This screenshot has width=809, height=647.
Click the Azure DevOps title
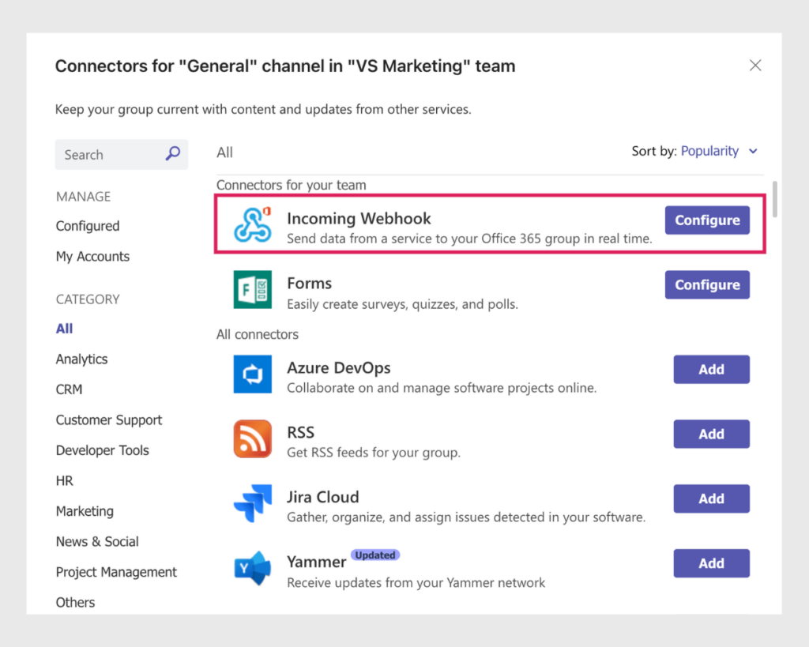[x=338, y=368]
